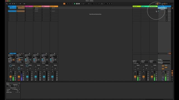Click the Follow Action button in Scene panel
Viewport: 179px width, 100px height.
13,88
